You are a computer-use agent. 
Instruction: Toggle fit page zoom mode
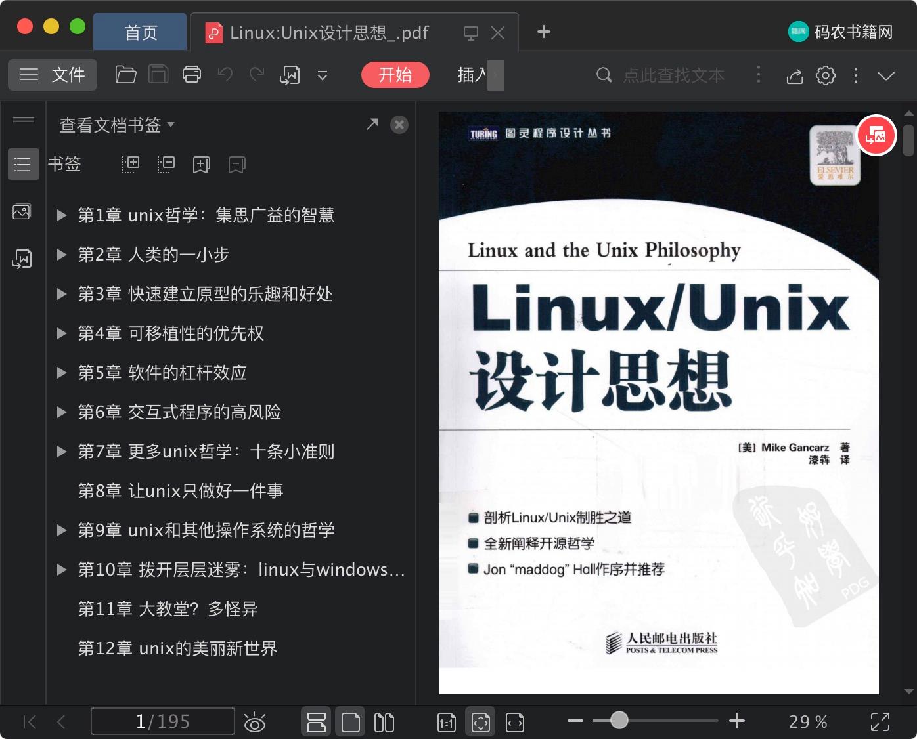coord(481,723)
